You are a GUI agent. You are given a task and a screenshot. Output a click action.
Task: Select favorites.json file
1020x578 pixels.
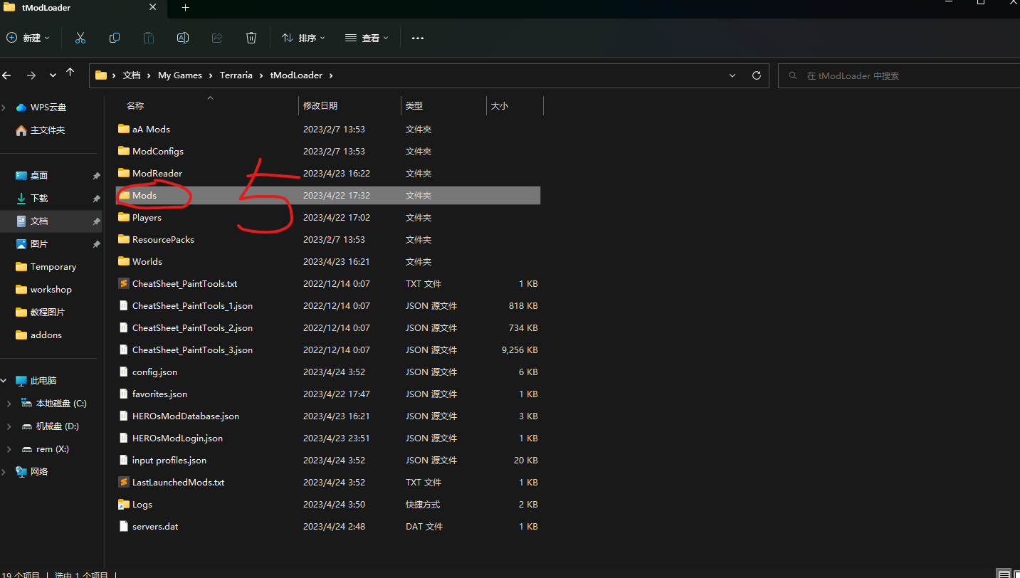(x=328, y=394)
